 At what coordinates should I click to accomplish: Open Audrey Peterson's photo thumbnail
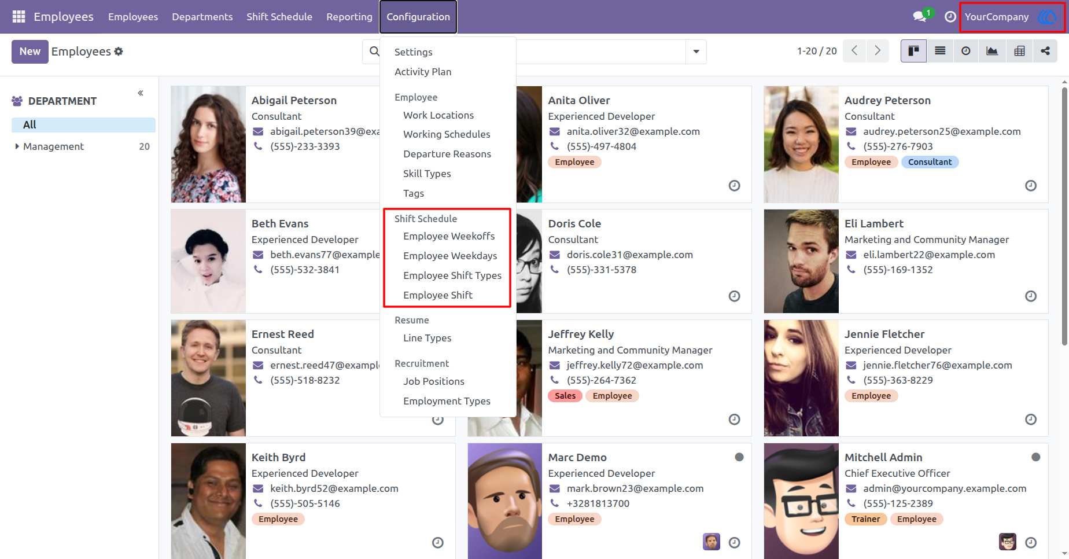click(801, 144)
